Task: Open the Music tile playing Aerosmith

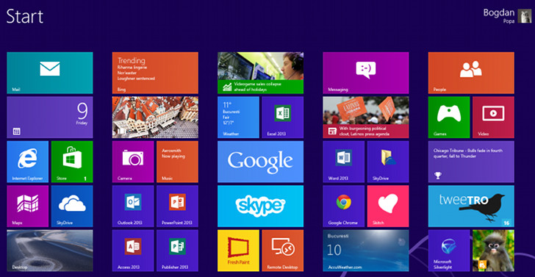Action: pyautogui.click(x=177, y=162)
